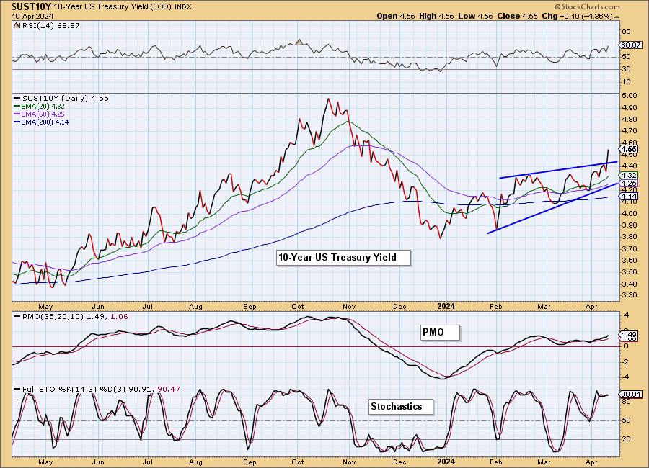649x468 pixels.
Task: Click the 3.70 price axis label
Action: (x=630, y=249)
